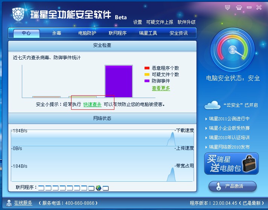This screenshot has height=210, width=268.
Task: Open news item 瑞星2010年认证培训
Action: click(x=229, y=138)
